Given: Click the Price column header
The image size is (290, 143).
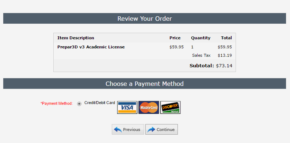Looking at the screenshot, I should coord(175,38).
